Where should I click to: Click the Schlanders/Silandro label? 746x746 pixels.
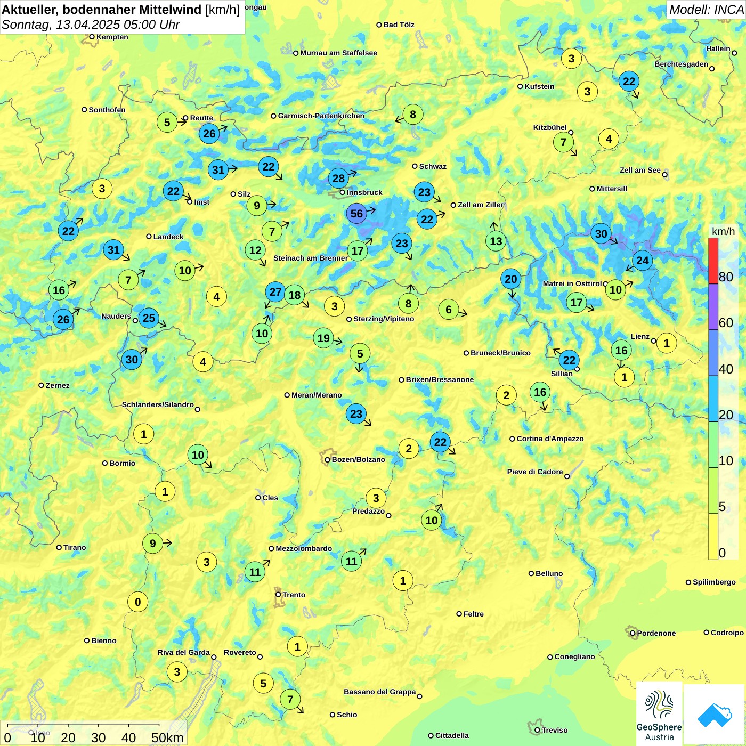coord(158,404)
